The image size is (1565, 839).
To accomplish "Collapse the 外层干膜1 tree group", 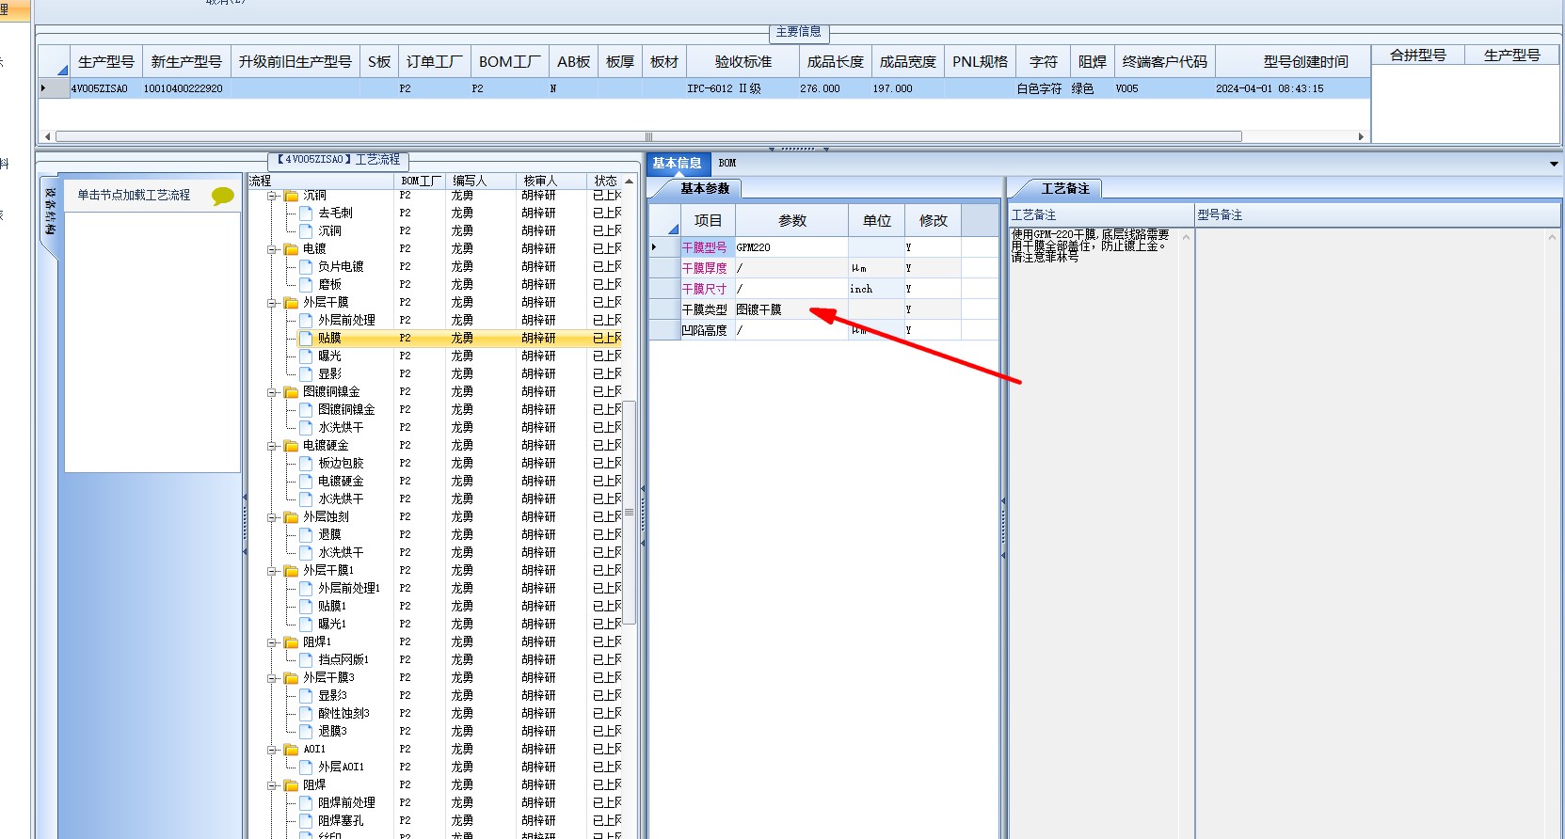I will pos(272,571).
